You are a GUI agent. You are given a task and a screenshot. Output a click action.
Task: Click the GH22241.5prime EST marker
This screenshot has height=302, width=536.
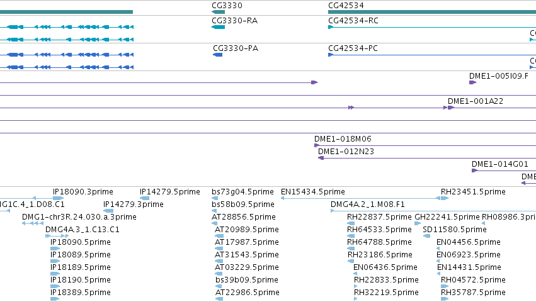point(418,223)
